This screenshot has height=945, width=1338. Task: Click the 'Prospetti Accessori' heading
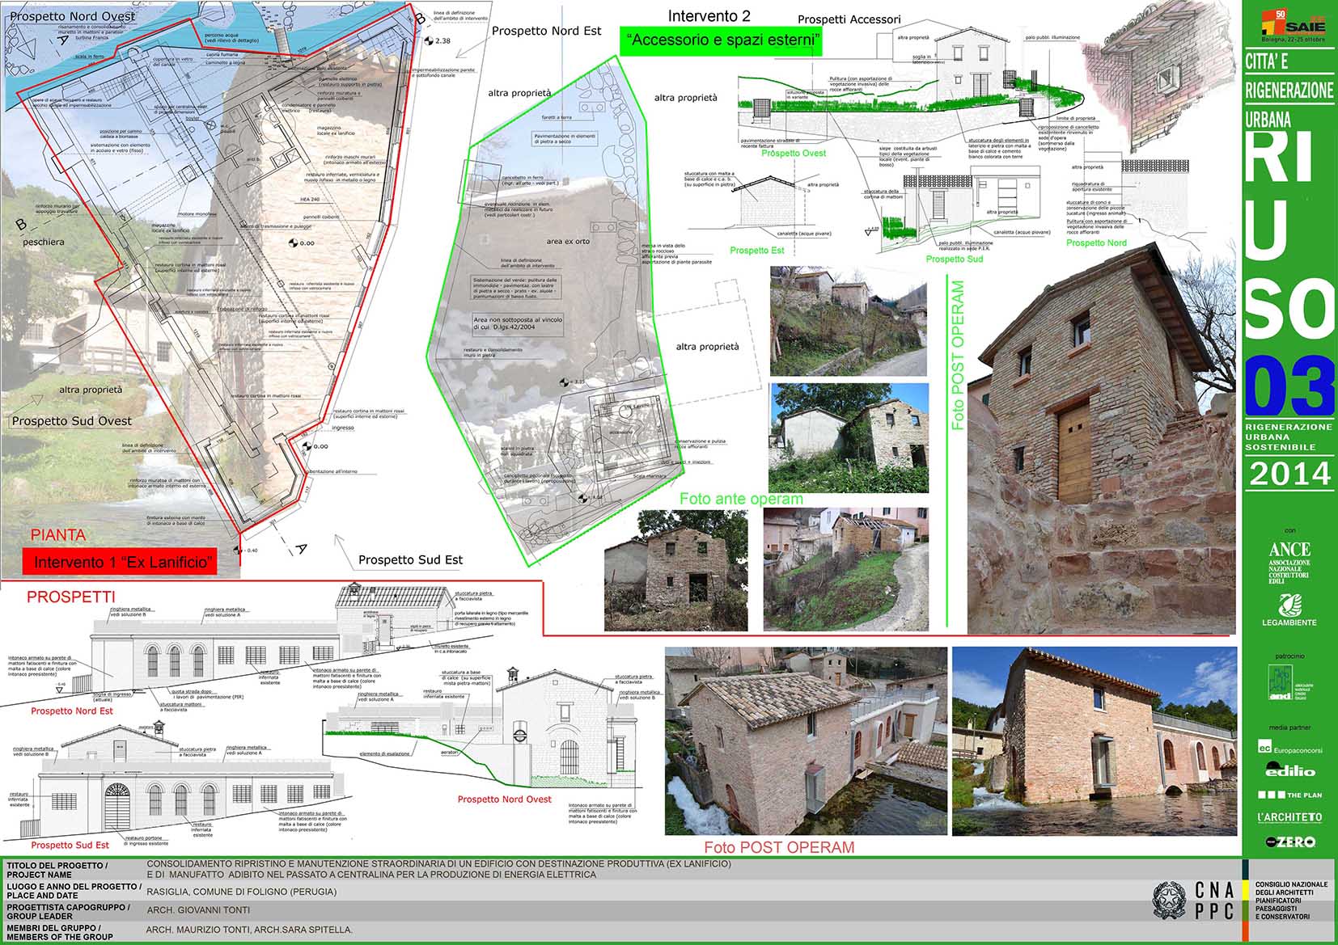coord(849,19)
